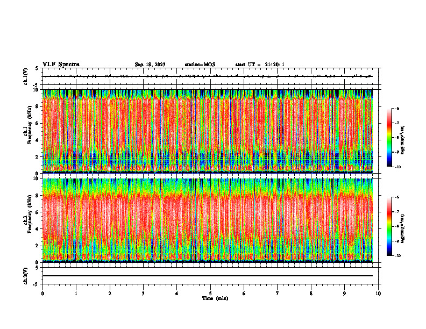Click the "-6" label on ch.1 colorbar

coord(397,109)
